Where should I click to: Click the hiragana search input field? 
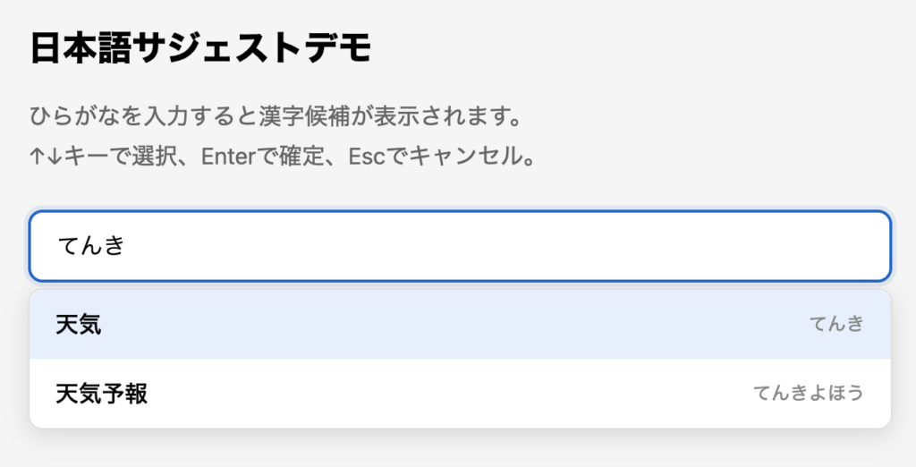(x=460, y=245)
